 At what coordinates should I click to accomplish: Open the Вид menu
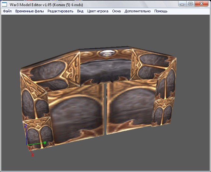(x=80, y=11)
